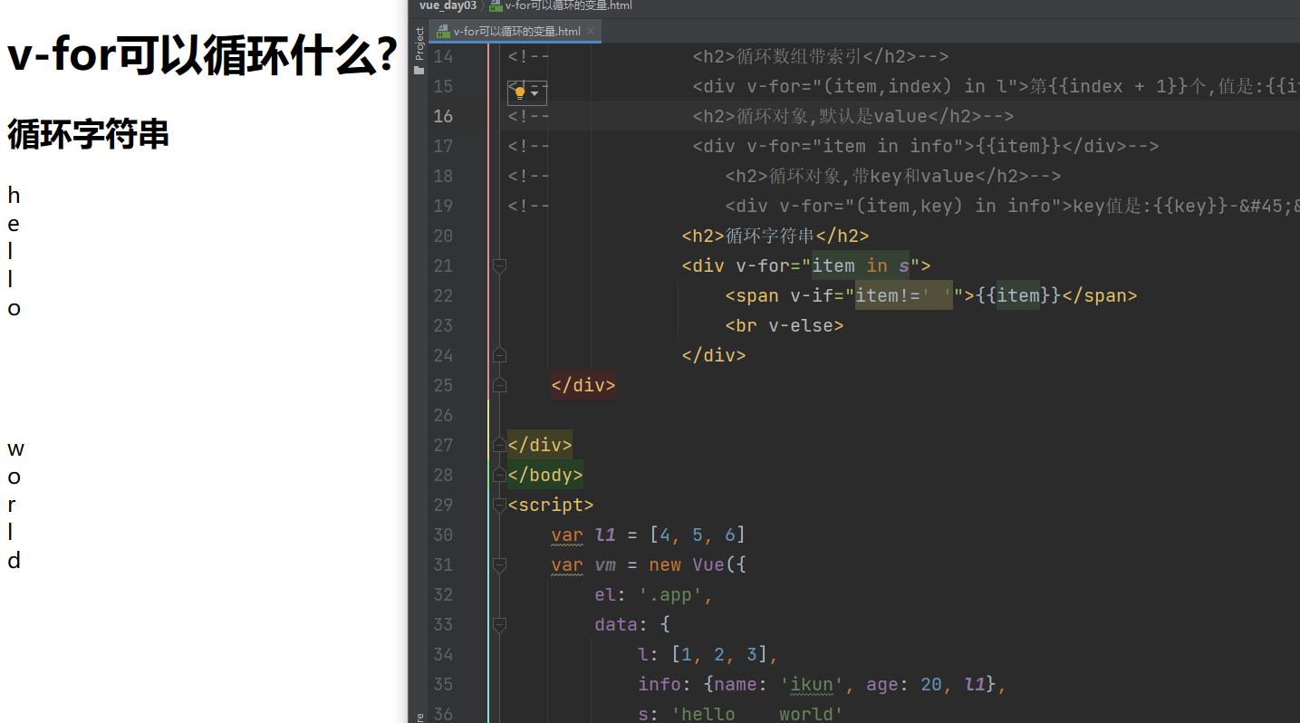This screenshot has height=723, width=1300.
Task: Click the '.app' string on line 32
Action: 670,594
